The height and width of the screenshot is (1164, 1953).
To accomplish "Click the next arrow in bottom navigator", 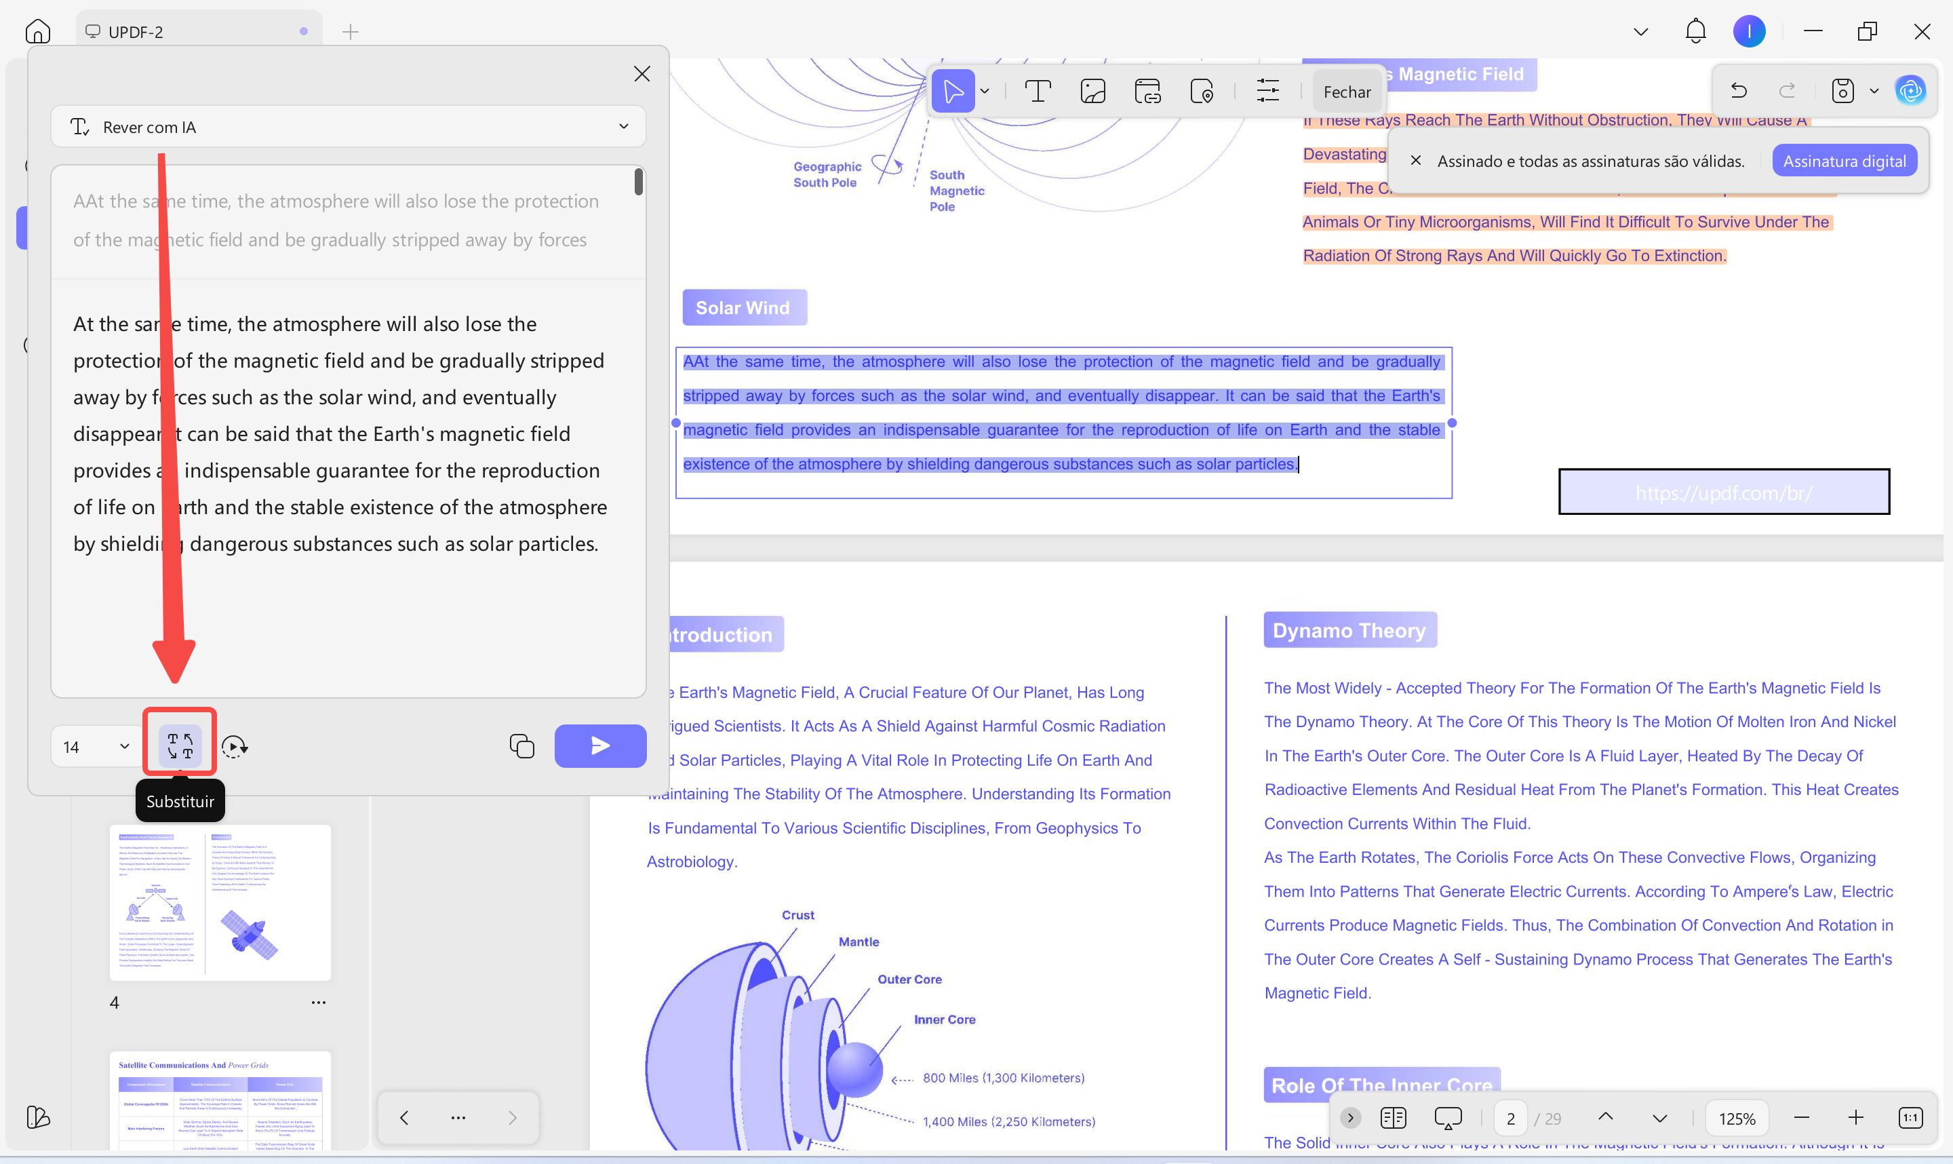I will pyautogui.click(x=512, y=1117).
